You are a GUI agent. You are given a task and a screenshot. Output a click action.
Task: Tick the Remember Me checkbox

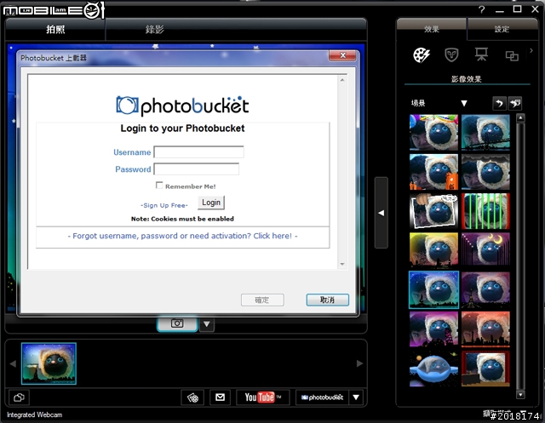pyautogui.click(x=159, y=185)
